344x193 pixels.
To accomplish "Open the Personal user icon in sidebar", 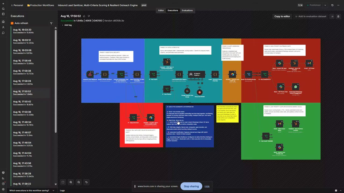I will coord(3,27).
